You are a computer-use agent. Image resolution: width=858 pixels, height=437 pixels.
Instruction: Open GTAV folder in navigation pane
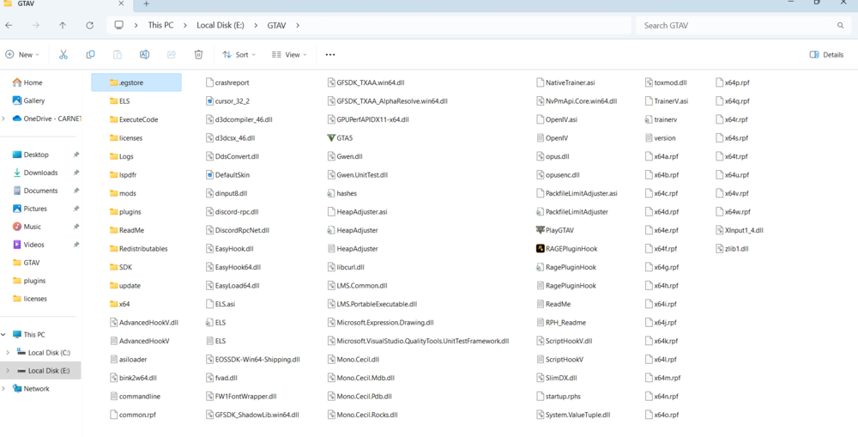[x=27, y=263]
